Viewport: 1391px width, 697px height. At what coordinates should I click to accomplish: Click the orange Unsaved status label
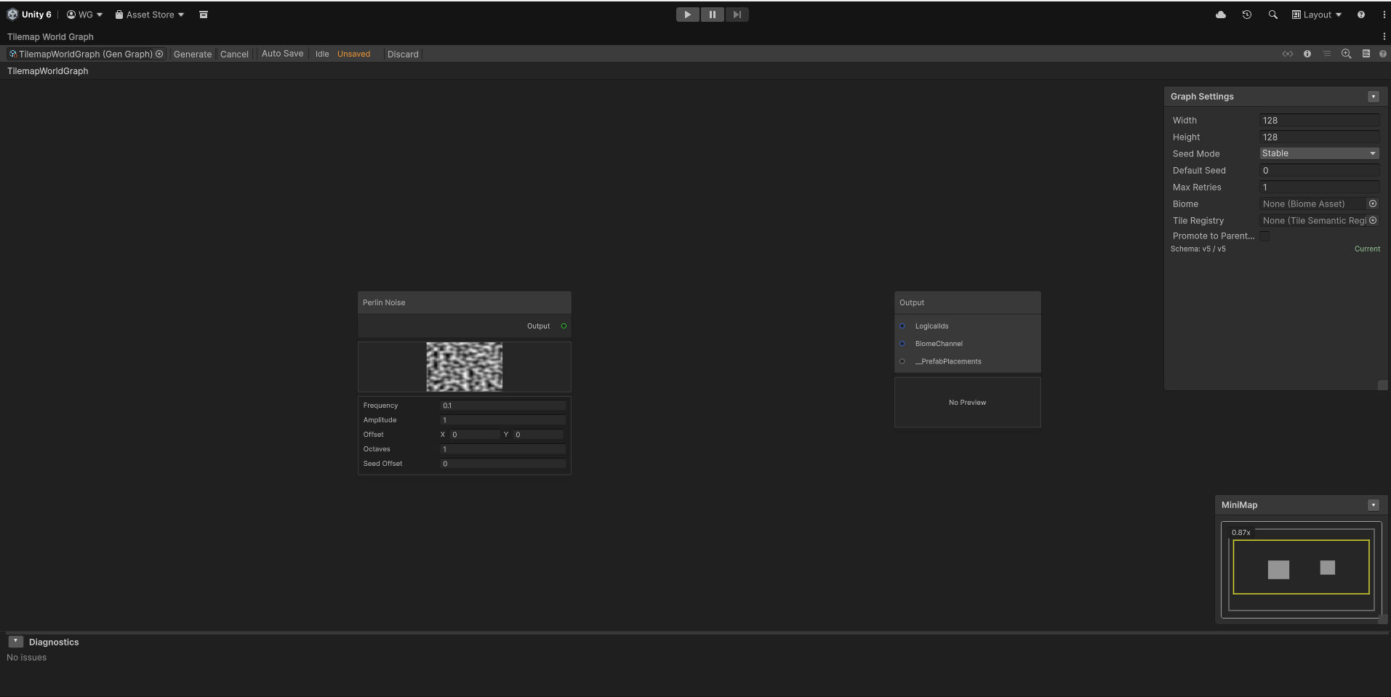353,54
